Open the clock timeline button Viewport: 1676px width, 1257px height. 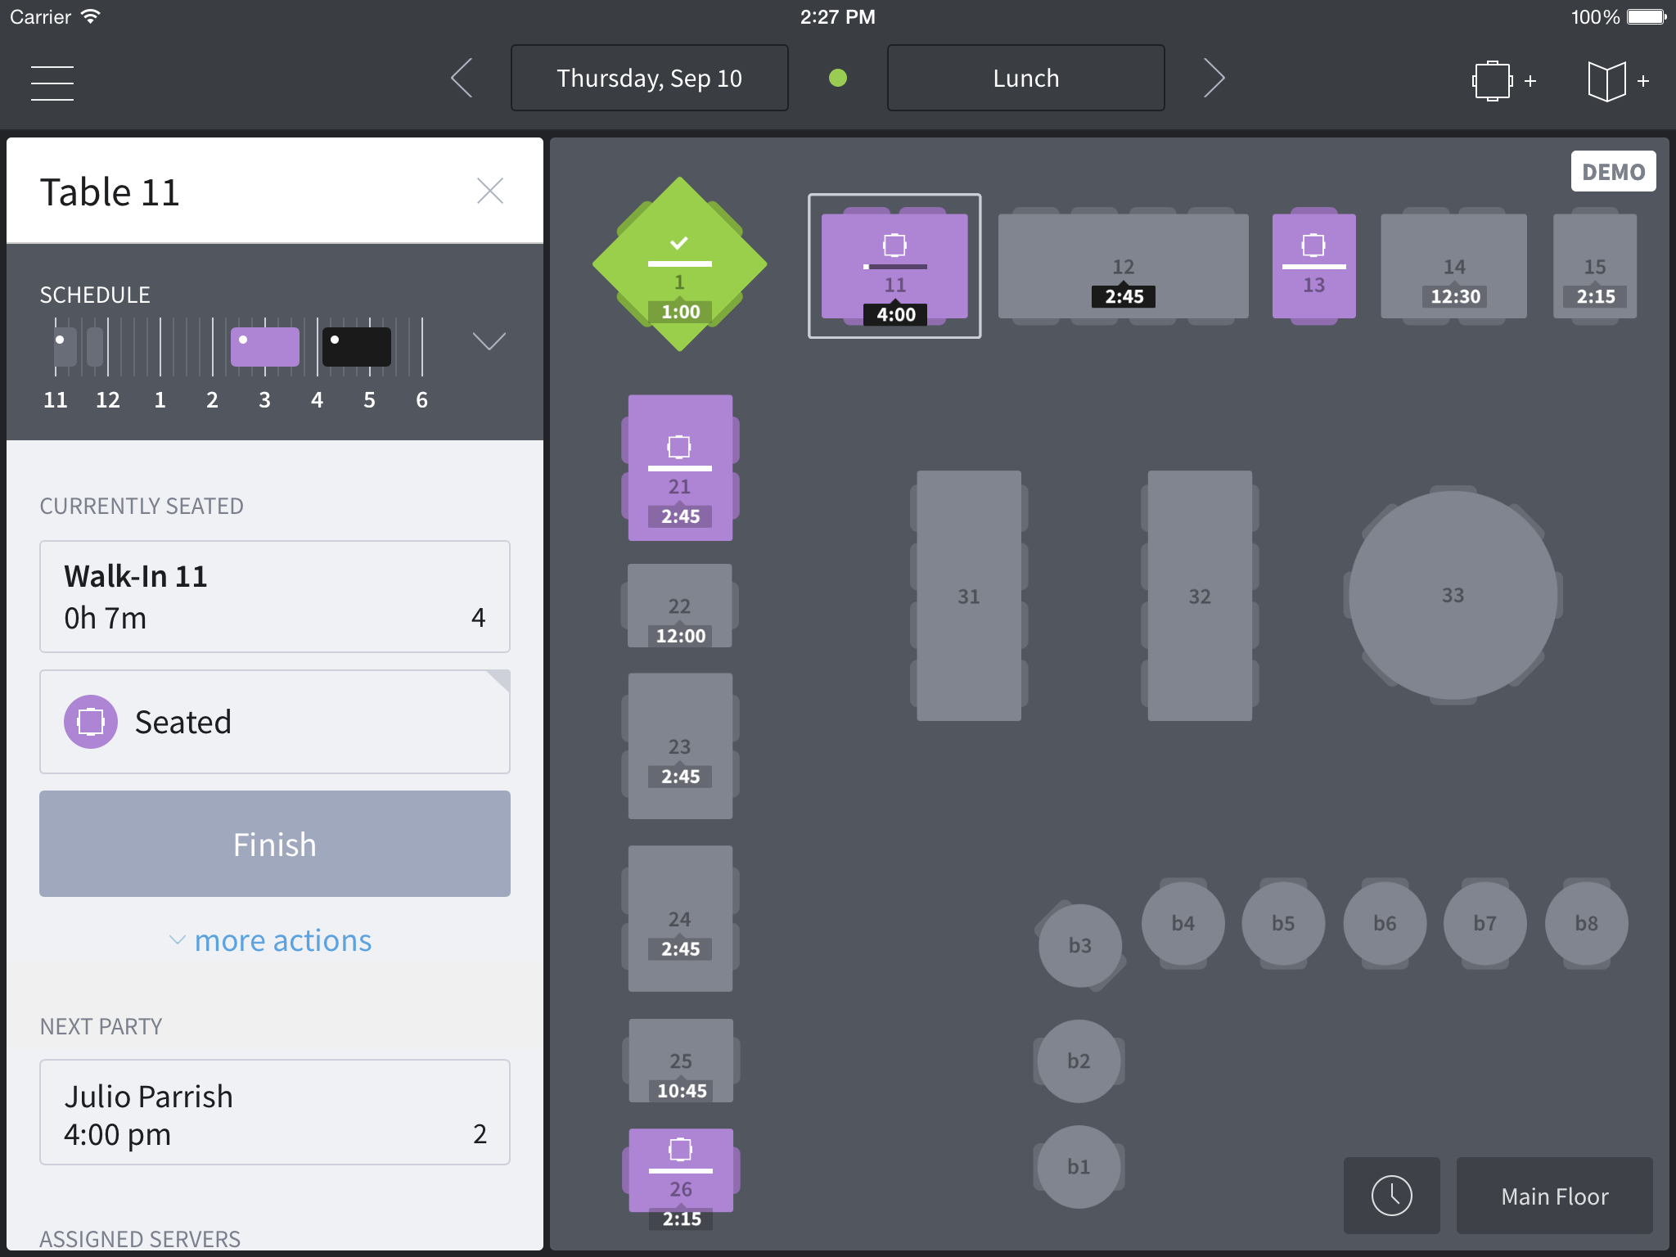(1391, 1196)
